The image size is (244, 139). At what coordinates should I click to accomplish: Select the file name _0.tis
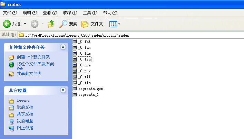pyautogui.click(x=85, y=83)
